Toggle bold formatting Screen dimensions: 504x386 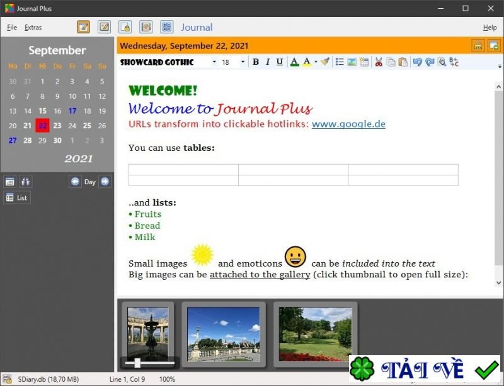256,62
